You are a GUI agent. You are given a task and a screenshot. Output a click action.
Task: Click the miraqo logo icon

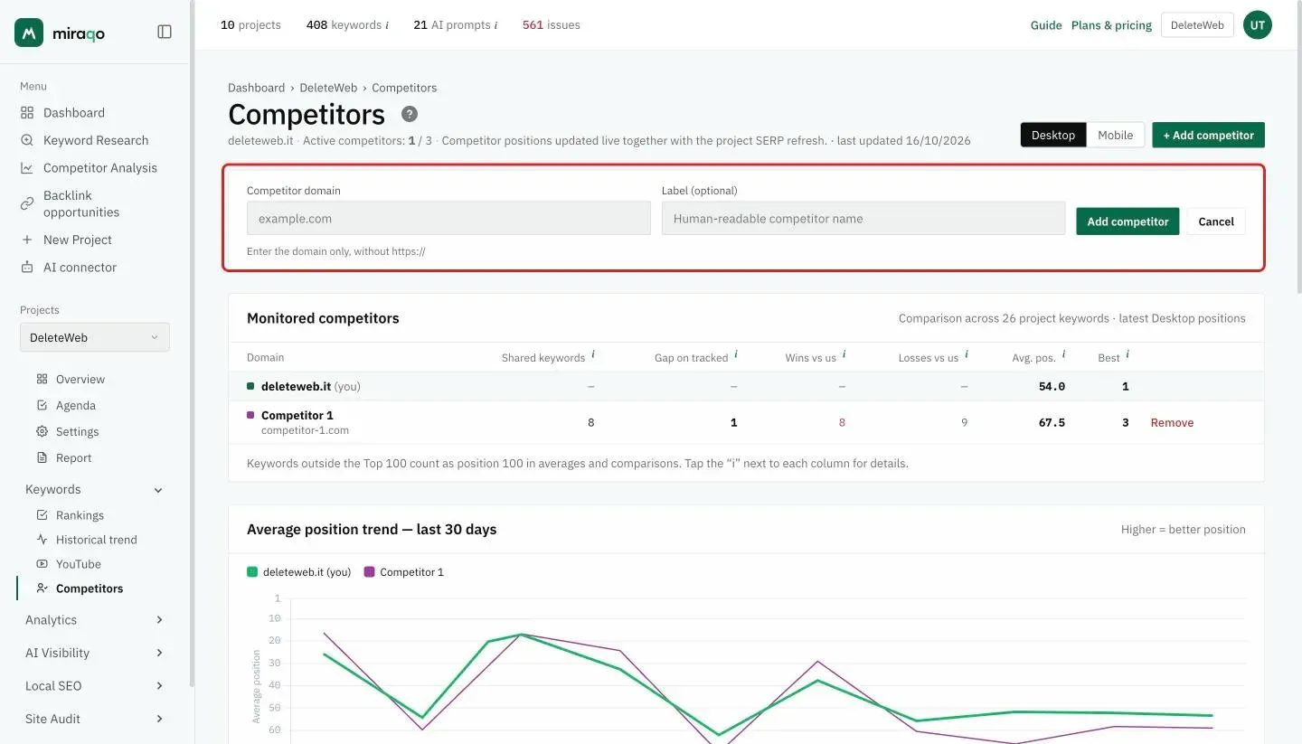coord(29,32)
